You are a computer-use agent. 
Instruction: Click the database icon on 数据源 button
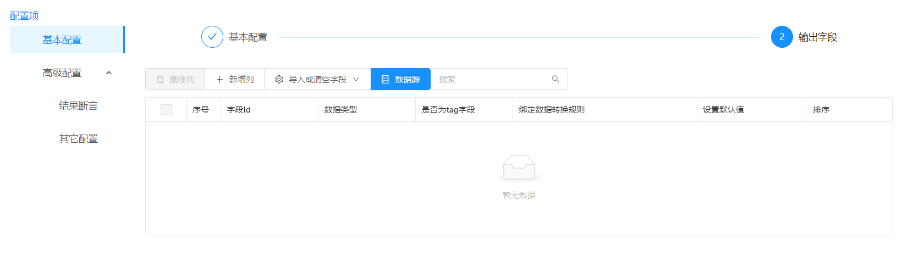385,80
